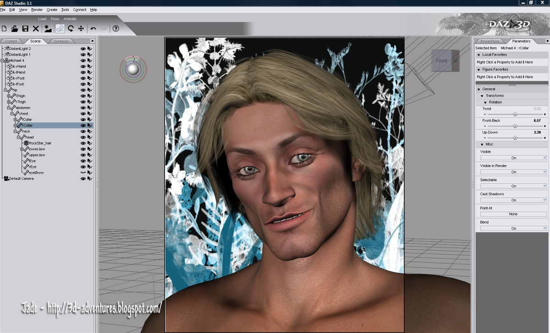Expand the rThigh tree node
This screenshot has height=333, width=550.
point(9,102)
